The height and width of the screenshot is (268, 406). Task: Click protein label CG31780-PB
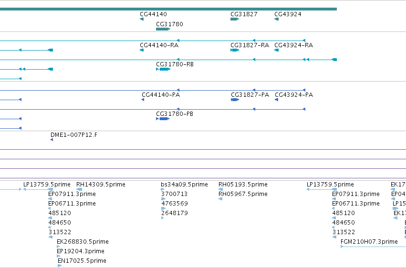175,114
